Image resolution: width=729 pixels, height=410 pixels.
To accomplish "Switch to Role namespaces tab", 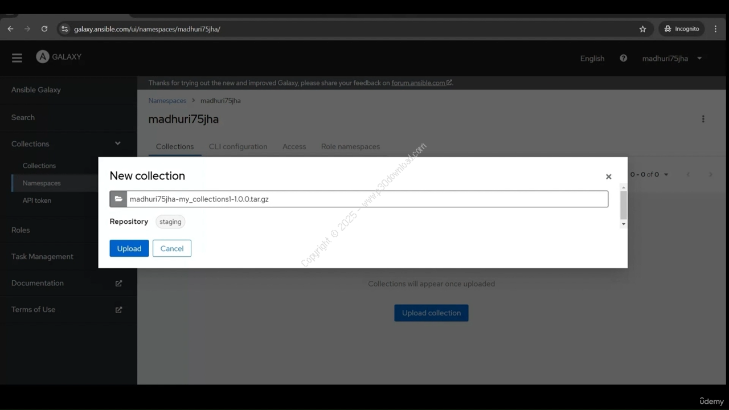I will click(350, 147).
